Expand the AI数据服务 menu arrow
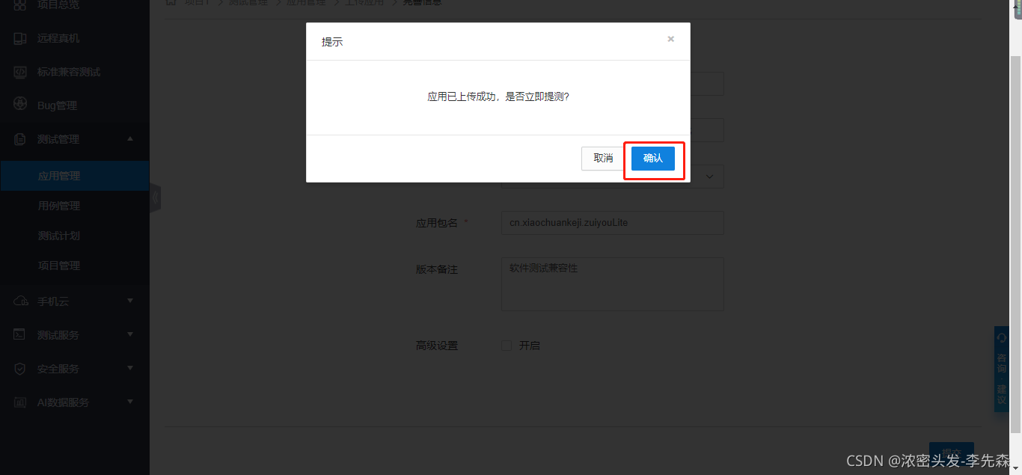 pos(130,402)
